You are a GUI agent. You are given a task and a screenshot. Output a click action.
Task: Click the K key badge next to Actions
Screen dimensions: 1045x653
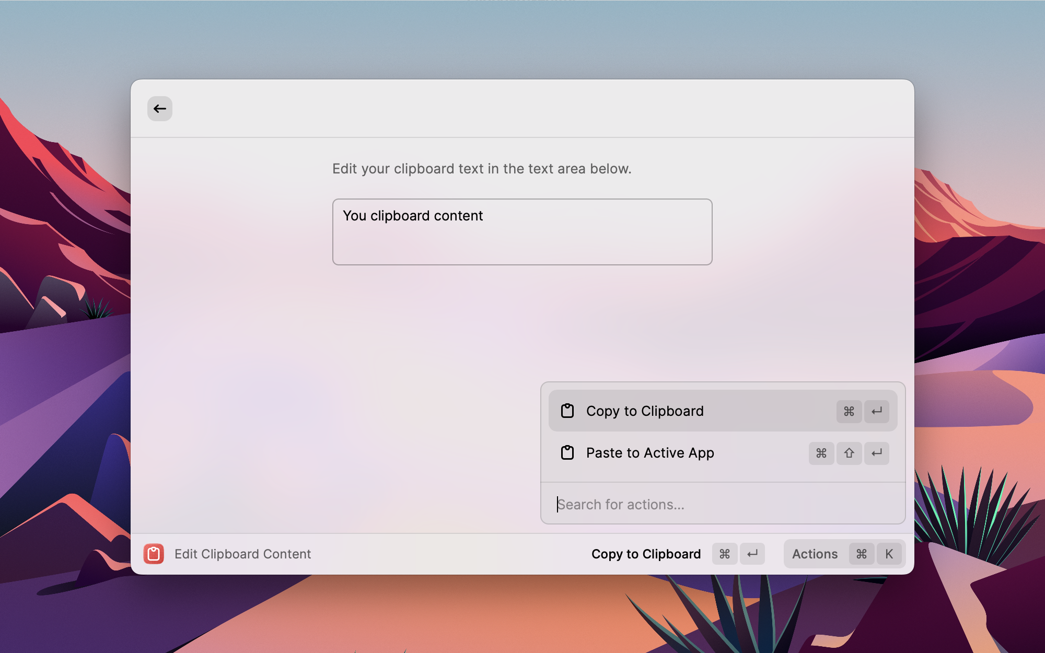tap(889, 554)
